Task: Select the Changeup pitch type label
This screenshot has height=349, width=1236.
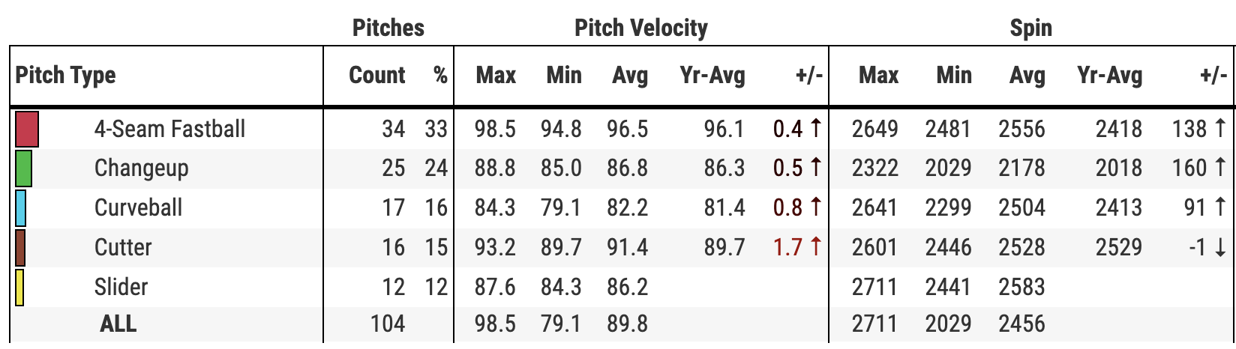Action: (x=141, y=169)
